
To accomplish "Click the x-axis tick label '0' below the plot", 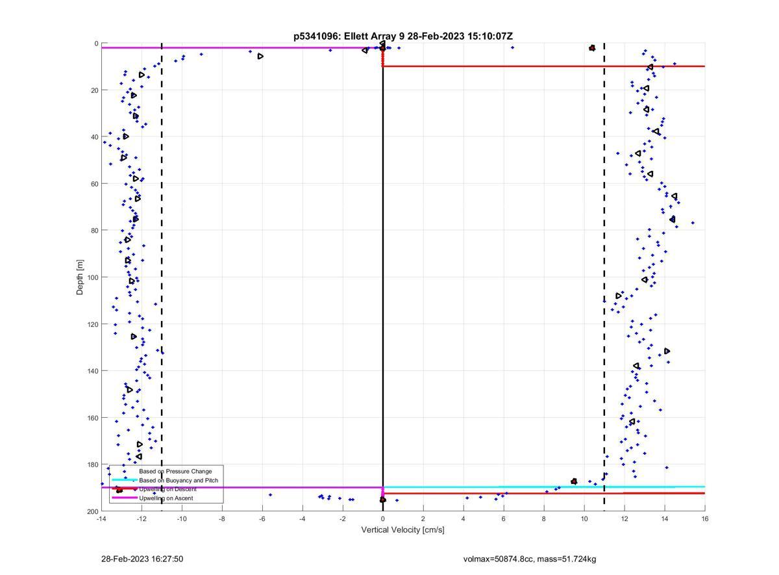I will 383,518.
